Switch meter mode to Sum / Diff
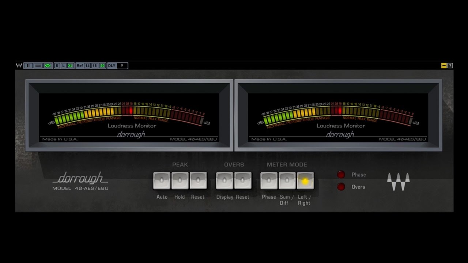Viewport: 468px width, 263px height. click(287, 181)
